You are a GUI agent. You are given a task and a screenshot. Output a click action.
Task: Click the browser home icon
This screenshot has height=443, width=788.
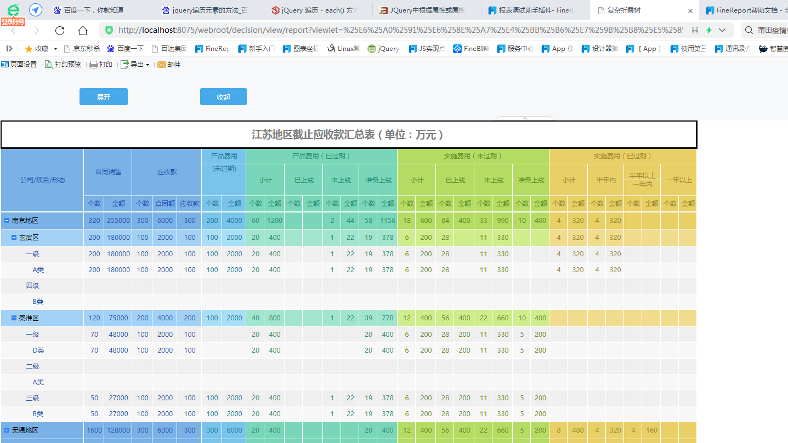pos(82,30)
